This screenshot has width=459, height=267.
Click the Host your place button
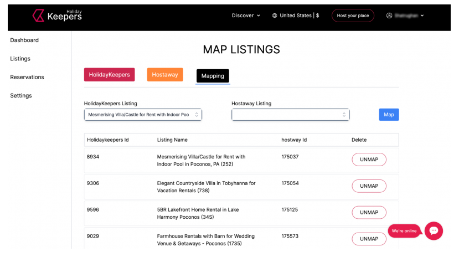pos(353,16)
